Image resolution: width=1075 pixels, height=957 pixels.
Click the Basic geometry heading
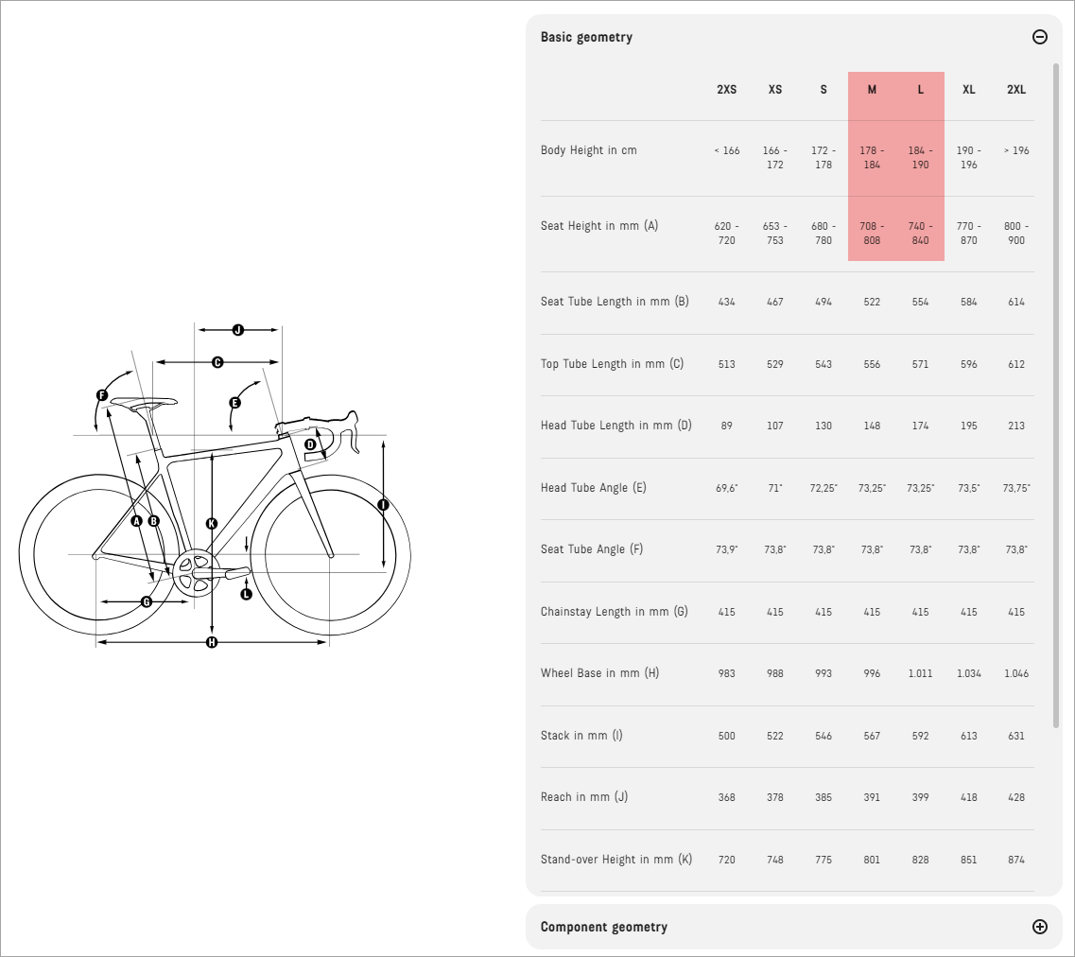point(586,37)
